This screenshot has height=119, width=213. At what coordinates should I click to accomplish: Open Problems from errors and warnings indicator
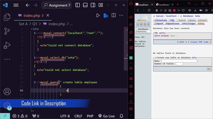(x=20, y=116)
